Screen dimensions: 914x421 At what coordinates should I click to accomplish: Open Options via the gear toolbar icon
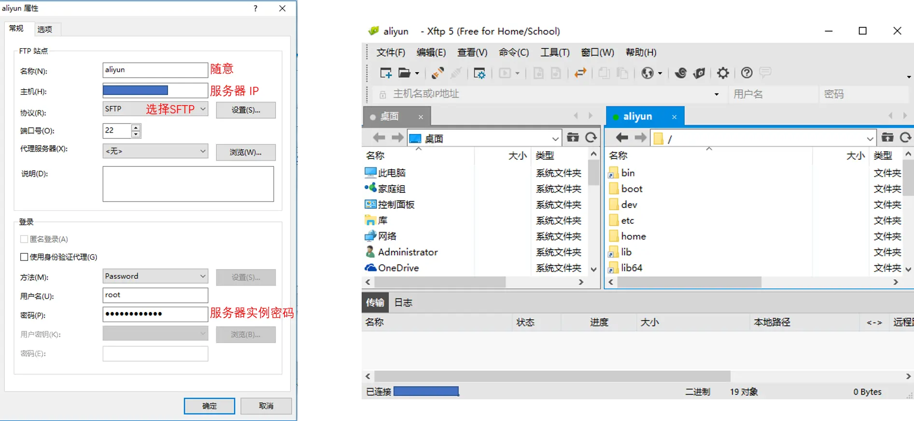[723, 73]
